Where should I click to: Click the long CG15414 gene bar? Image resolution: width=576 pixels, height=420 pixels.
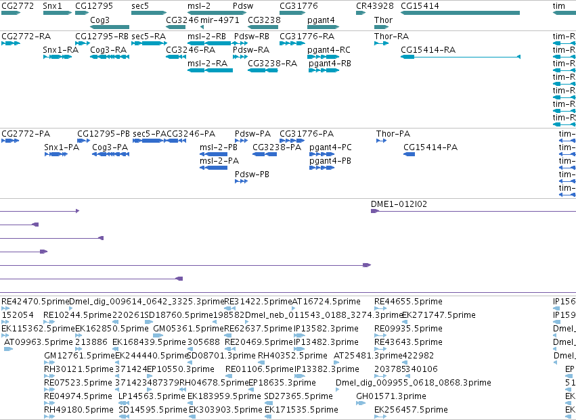(460, 13)
